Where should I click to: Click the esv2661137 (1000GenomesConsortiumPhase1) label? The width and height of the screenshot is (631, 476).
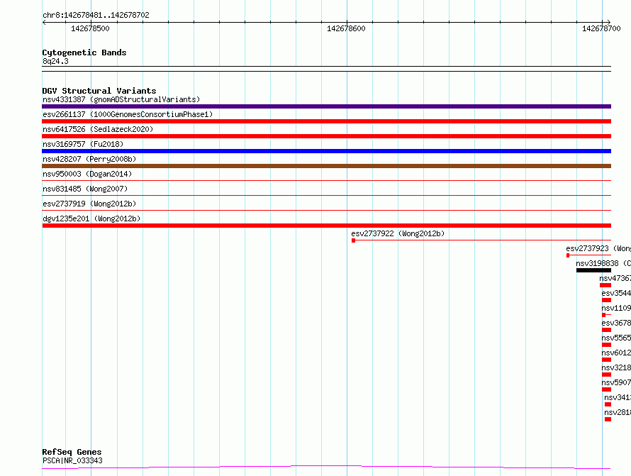(128, 114)
